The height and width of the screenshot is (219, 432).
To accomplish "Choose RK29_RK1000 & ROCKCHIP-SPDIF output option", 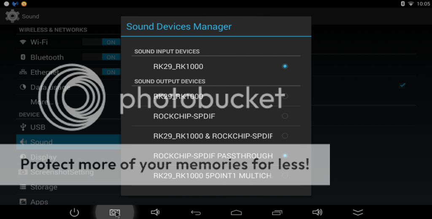I will tap(216, 136).
